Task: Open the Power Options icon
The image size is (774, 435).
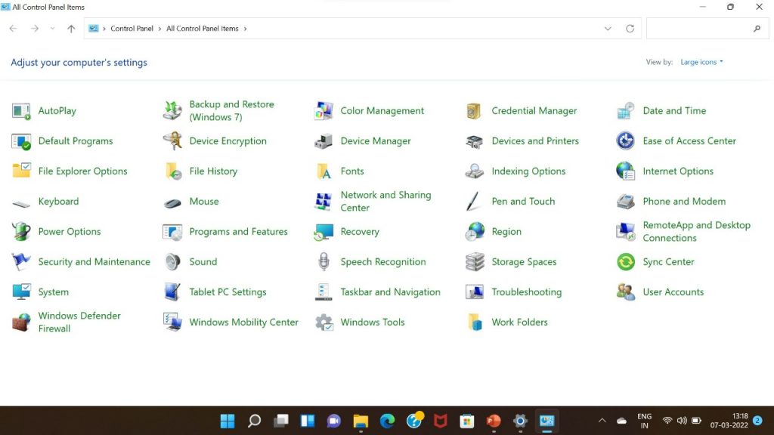Action: (21, 232)
